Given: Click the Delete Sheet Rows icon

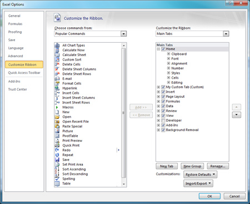Looking at the screenshot, I should pyautogui.click(x=57, y=74).
